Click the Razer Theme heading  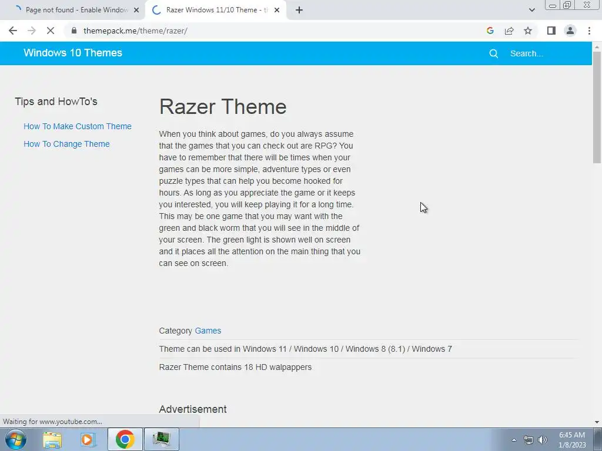(x=223, y=107)
